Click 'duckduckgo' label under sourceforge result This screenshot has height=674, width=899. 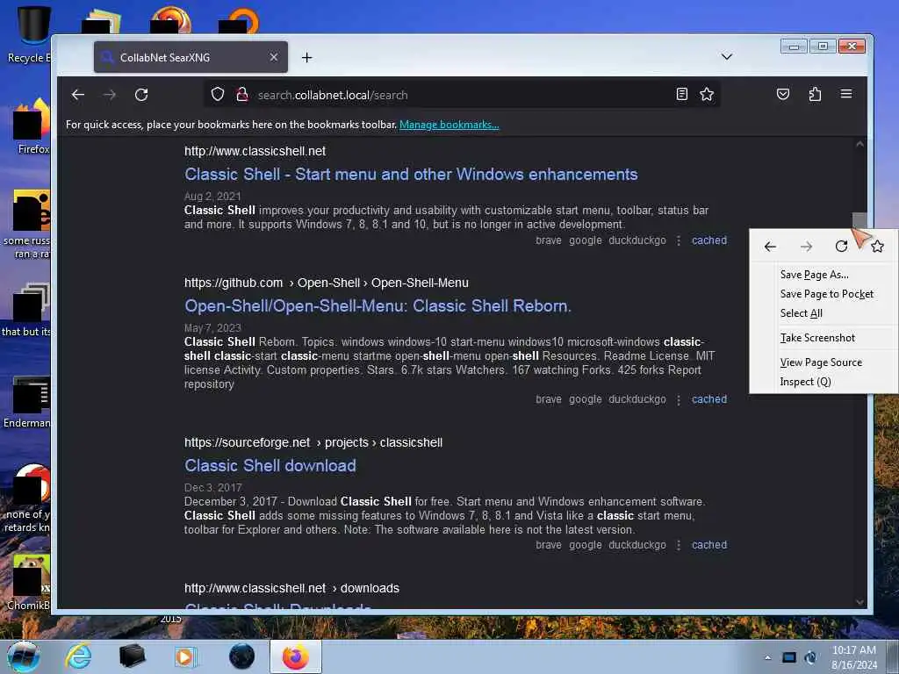(x=637, y=545)
